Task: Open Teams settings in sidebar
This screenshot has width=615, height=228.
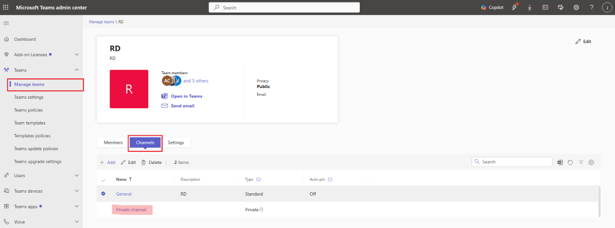Action: [29, 97]
